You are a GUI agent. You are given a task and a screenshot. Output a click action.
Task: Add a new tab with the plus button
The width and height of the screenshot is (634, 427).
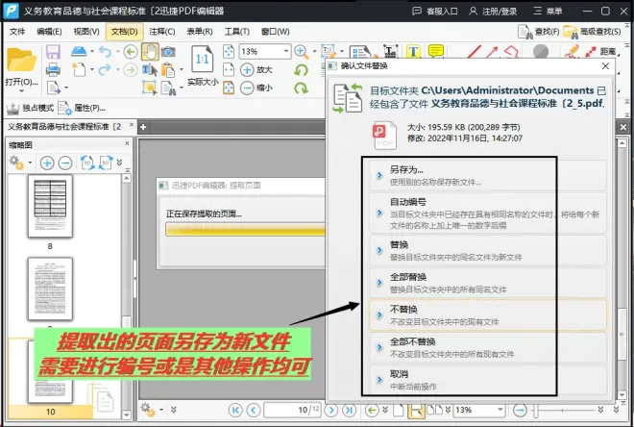pos(143,127)
